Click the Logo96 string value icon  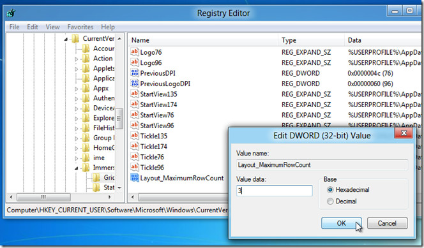point(134,62)
